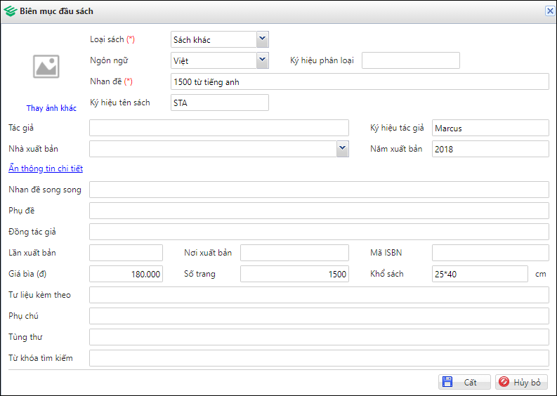This screenshot has height=396, width=557.
Task: Focus the Giá bìa price field
Action: (x=126, y=274)
